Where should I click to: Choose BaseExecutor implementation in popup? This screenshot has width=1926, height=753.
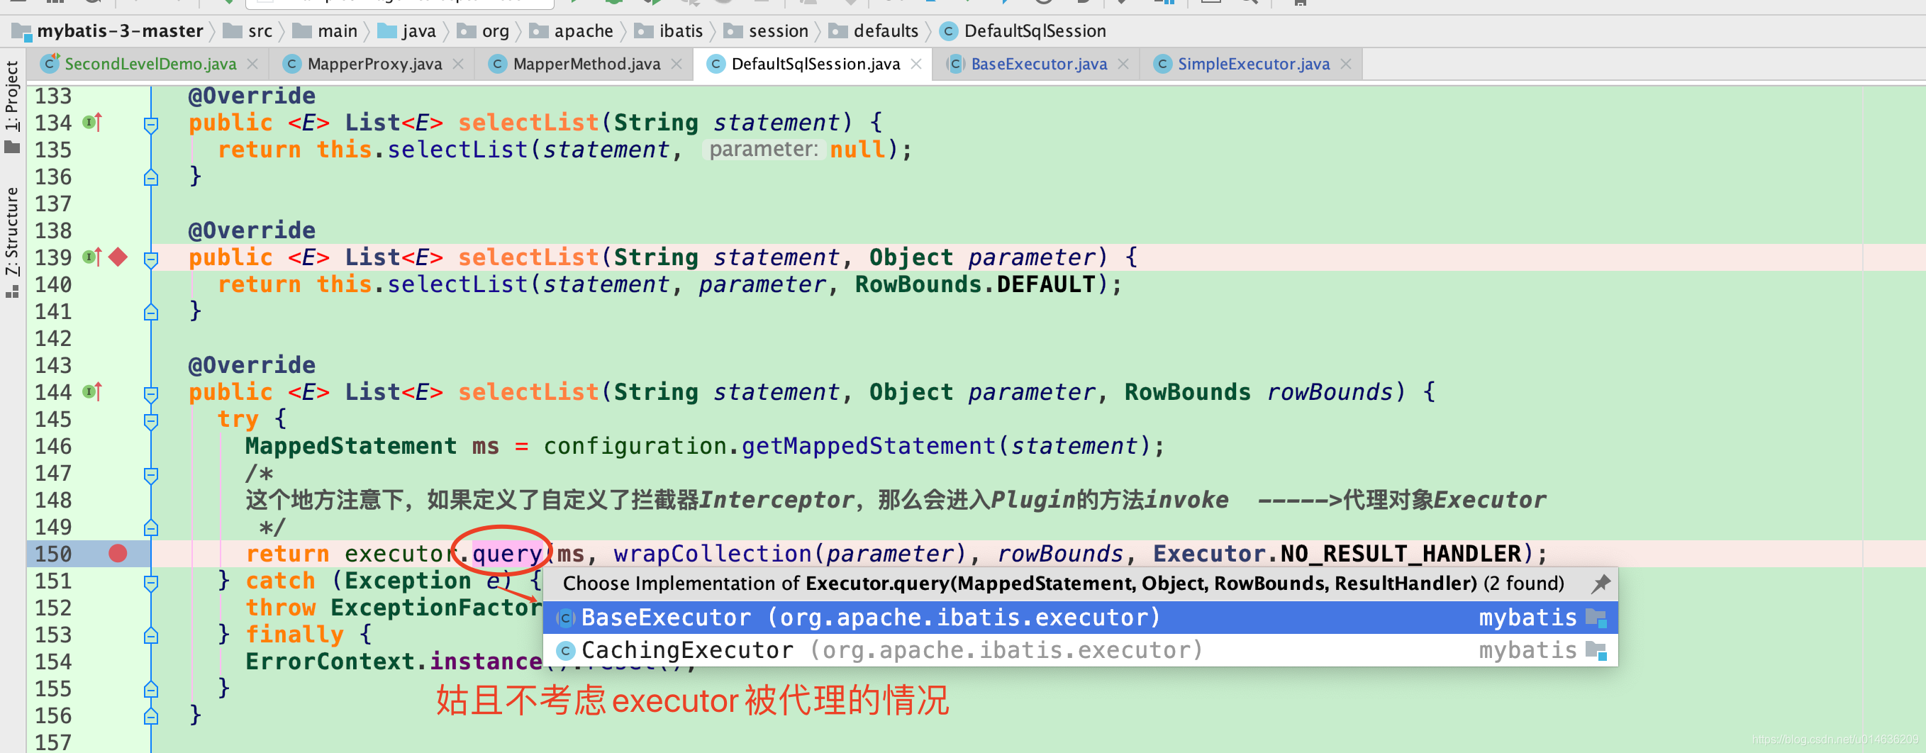(x=1081, y=618)
